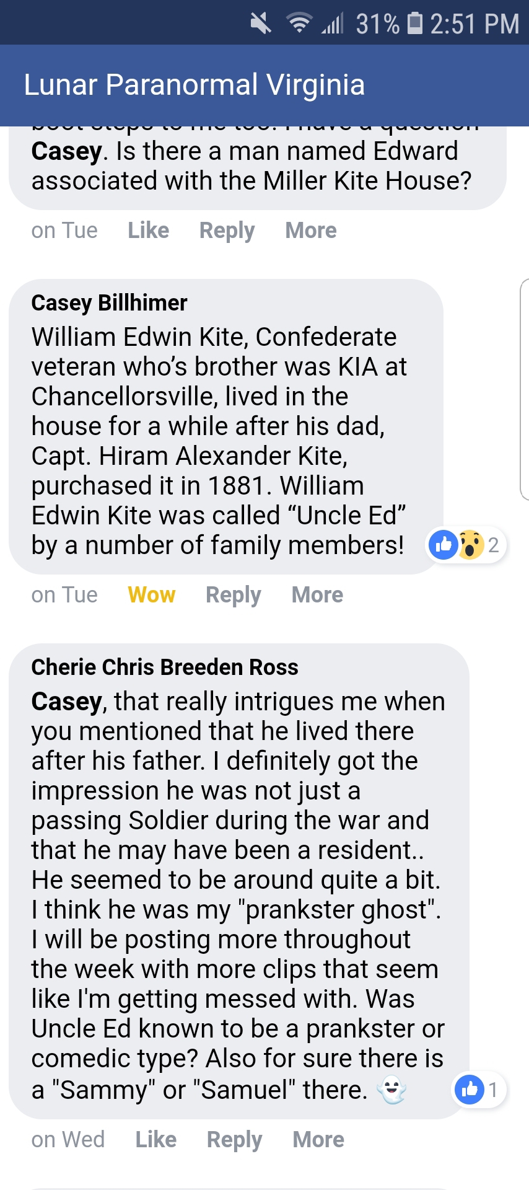Tap the cell signal strength icon
529x1190 pixels.
333,24
